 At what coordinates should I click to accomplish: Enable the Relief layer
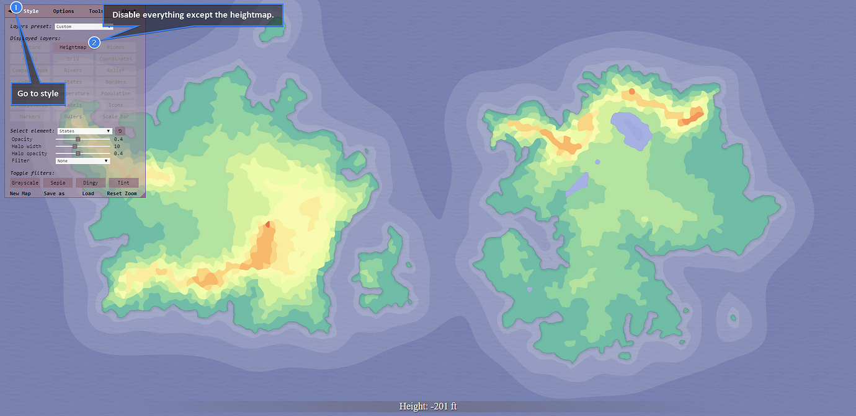(116, 70)
